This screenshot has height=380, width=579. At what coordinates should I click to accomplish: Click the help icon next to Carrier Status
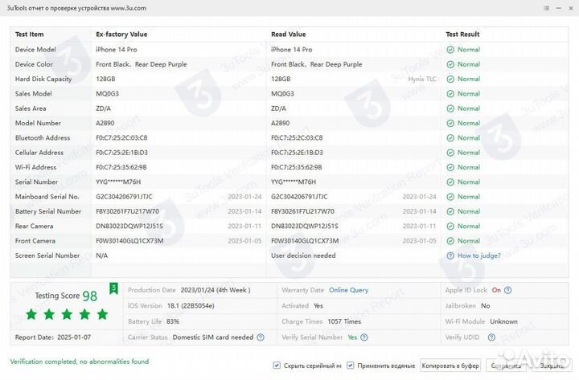click(x=259, y=337)
